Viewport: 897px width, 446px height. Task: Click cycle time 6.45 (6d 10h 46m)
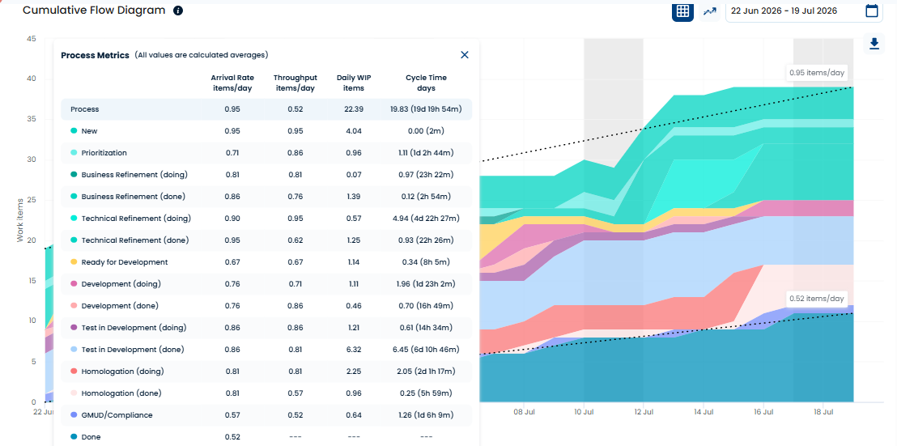pos(426,350)
